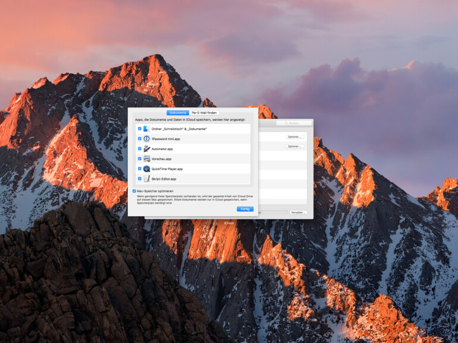Click the Vorschau app icon
The width and height of the screenshot is (458, 343).
[x=146, y=159]
